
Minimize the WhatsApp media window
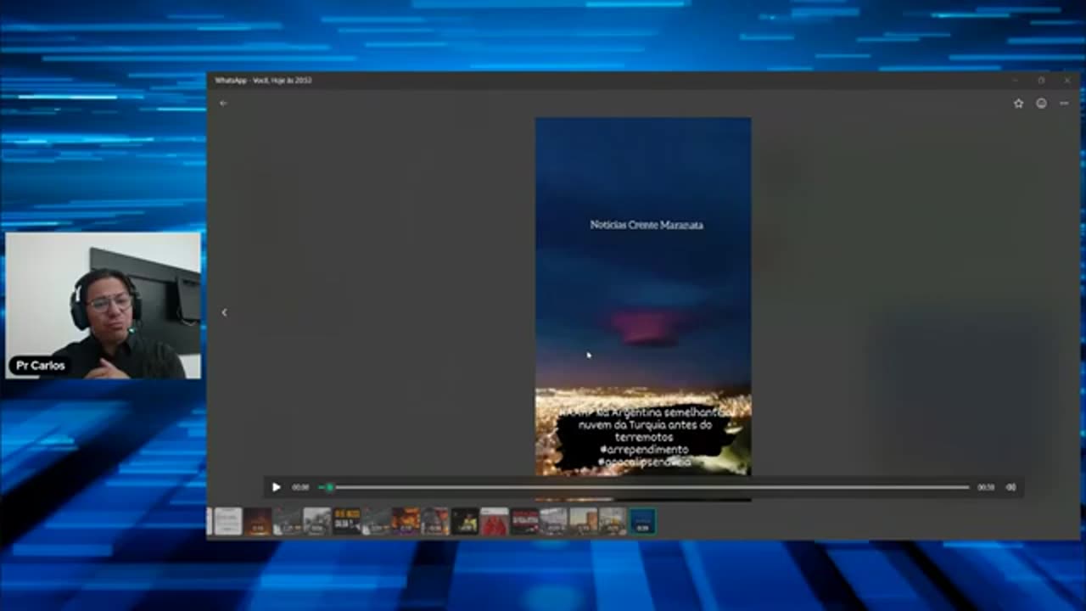pos(1015,80)
